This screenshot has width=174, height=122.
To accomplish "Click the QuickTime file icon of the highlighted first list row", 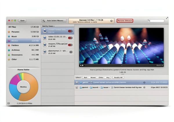I will 45,31.
